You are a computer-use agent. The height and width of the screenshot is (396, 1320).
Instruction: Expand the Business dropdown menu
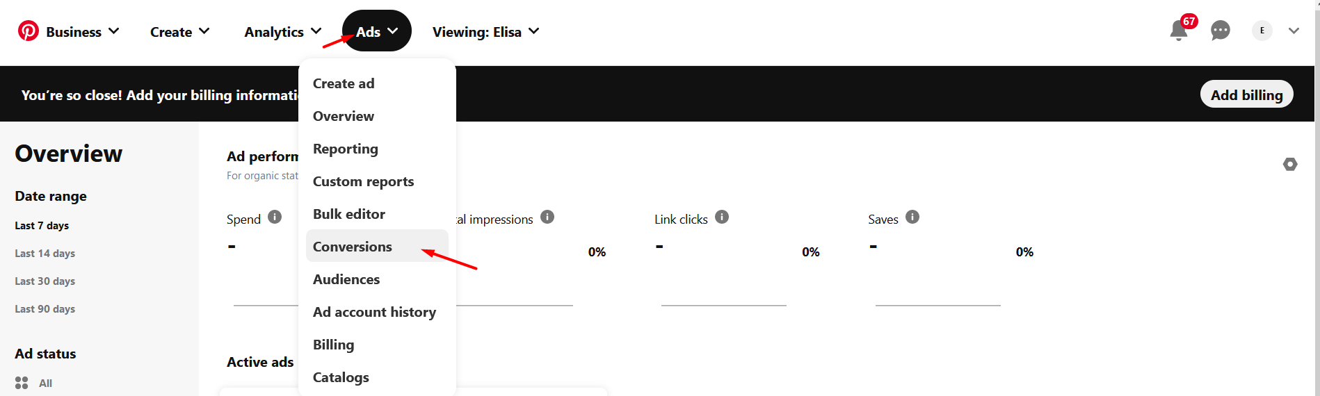pyautogui.click(x=83, y=31)
